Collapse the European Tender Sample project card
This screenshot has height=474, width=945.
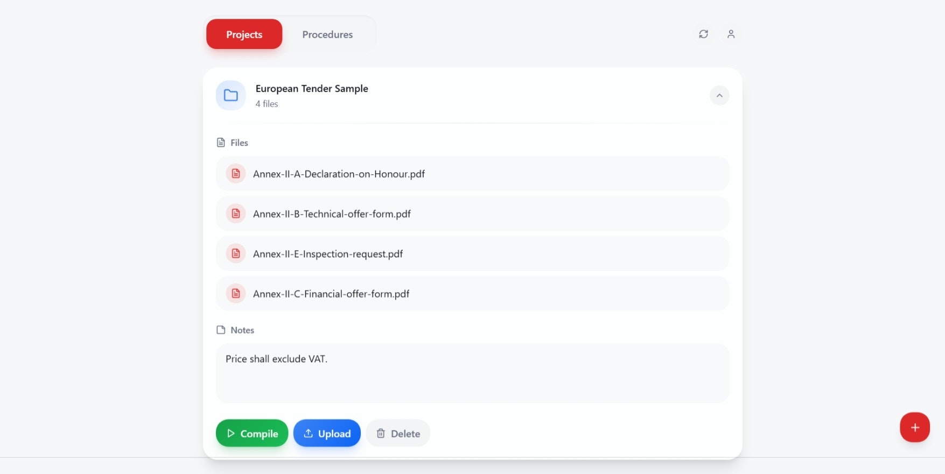[x=719, y=95]
